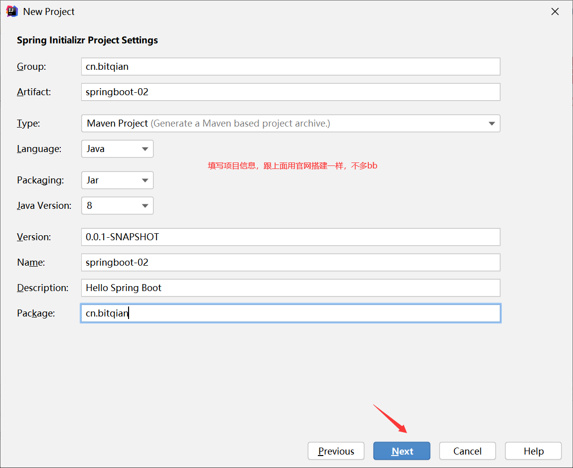Focus the Artifact text field
Viewport: 573px width, 468px height.
(x=290, y=92)
